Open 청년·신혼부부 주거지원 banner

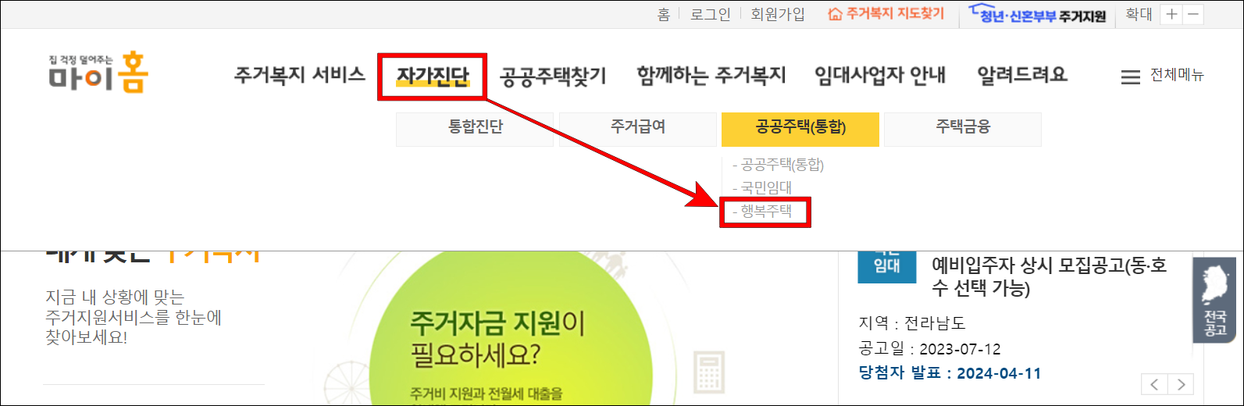coord(1037,14)
